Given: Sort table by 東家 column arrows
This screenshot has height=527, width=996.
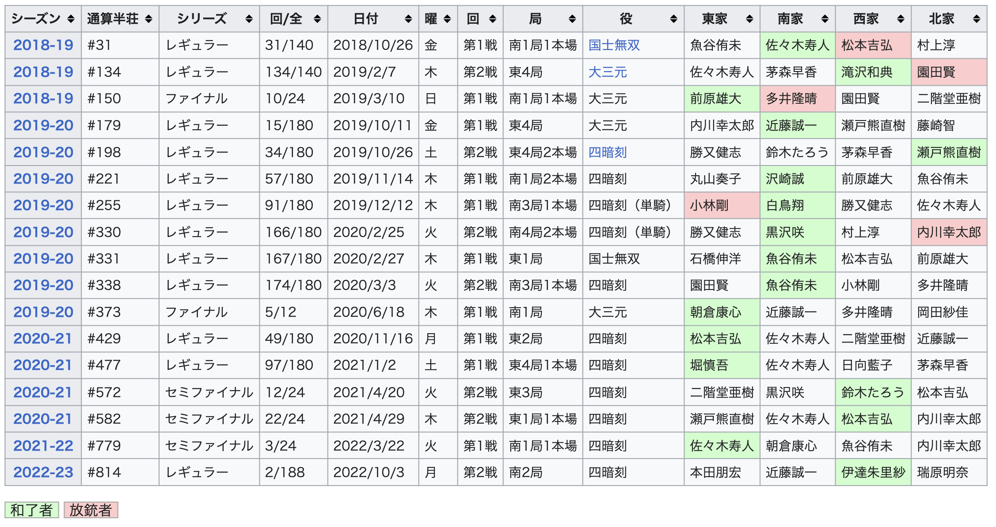Looking at the screenshot, I should coord(749,19).
